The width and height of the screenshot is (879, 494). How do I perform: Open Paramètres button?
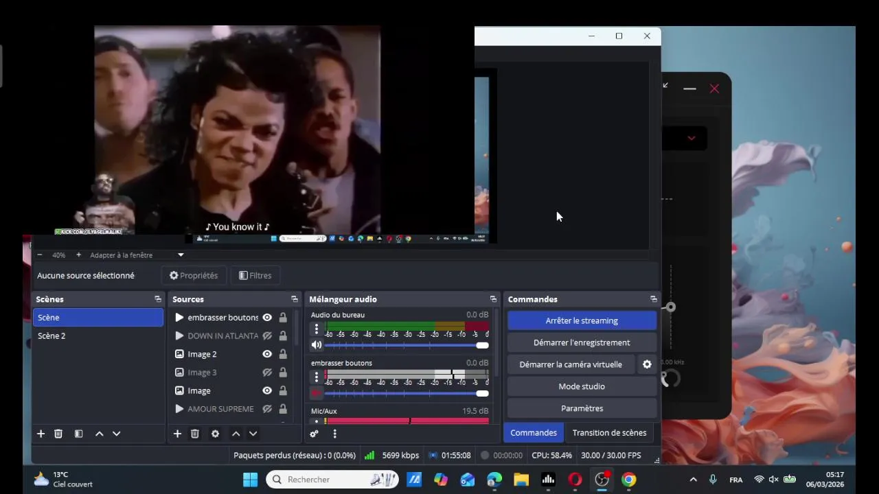pos(582,408)
